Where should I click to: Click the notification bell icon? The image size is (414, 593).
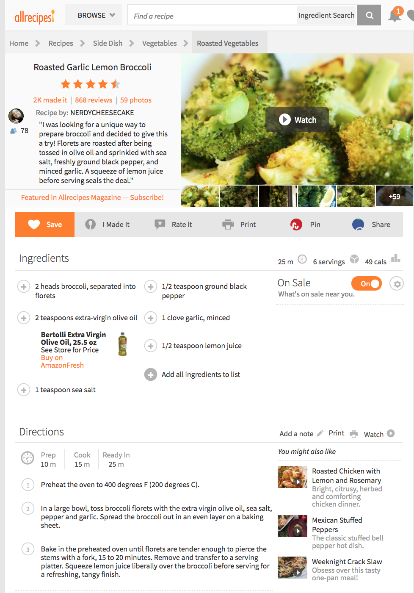pyautogui.click(x=395, y=15)
